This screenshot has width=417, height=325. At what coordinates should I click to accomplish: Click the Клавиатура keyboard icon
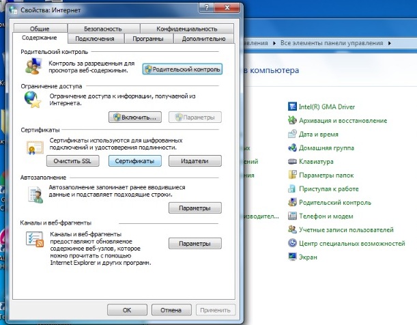[x=292, y=161]
